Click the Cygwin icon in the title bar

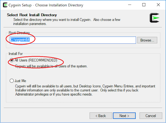click(x=4, y=5)
